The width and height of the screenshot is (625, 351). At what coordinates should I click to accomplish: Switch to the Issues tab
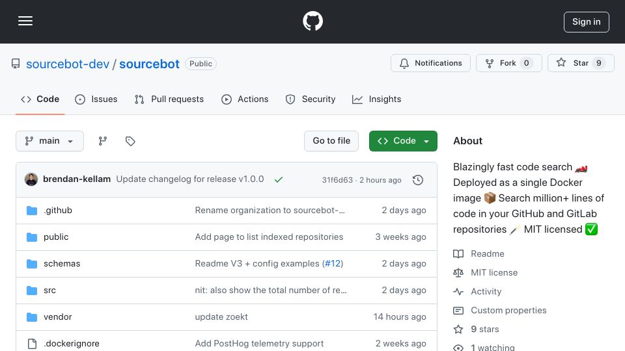click(x=96, y=99)
